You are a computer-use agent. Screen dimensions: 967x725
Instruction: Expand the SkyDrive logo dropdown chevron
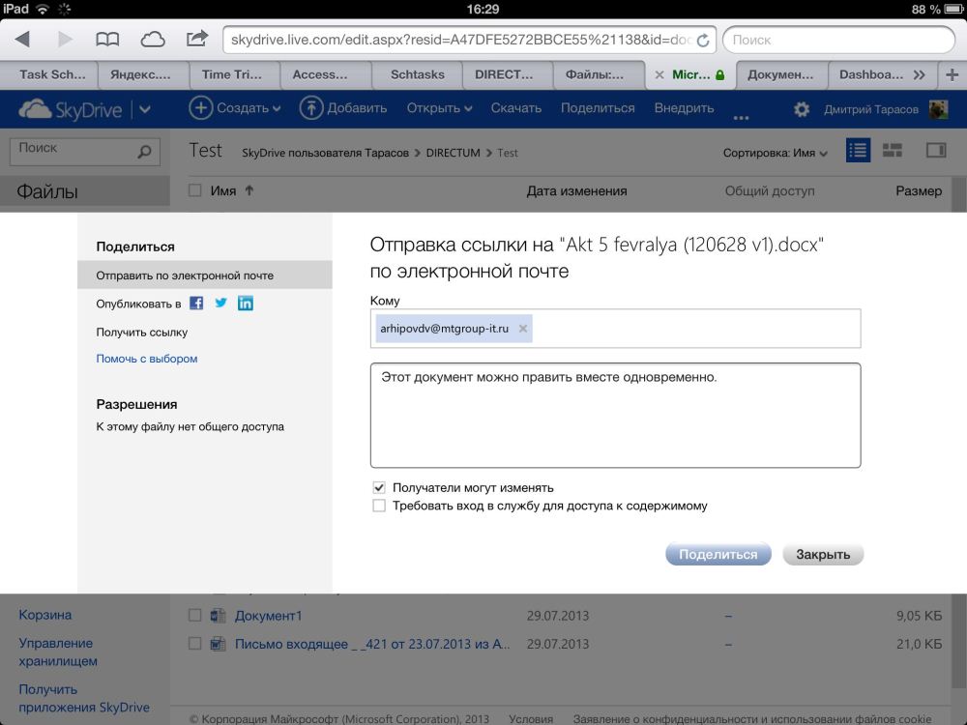145,110
